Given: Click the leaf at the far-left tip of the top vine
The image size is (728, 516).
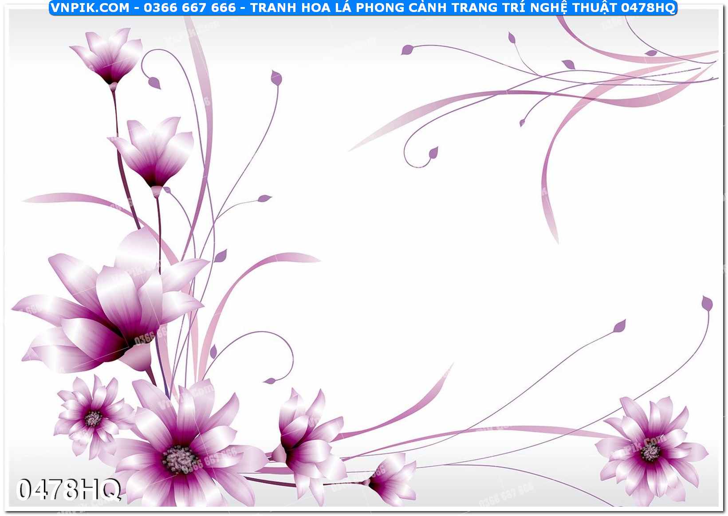Looking at the screenshot, I should click(406, 50).
